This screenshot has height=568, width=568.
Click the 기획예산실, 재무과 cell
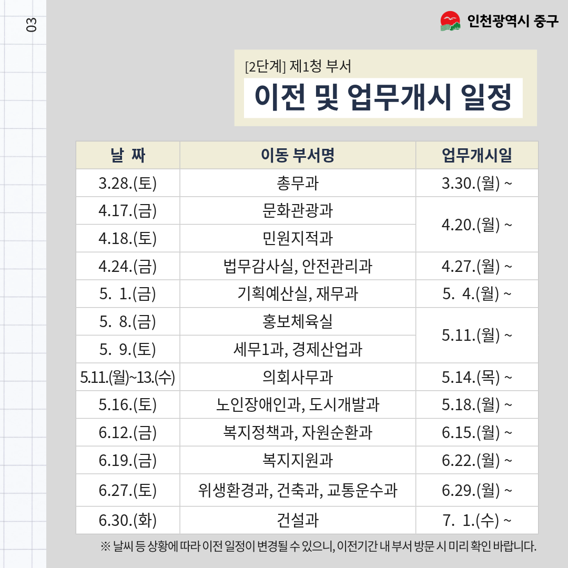coord(298,294)
